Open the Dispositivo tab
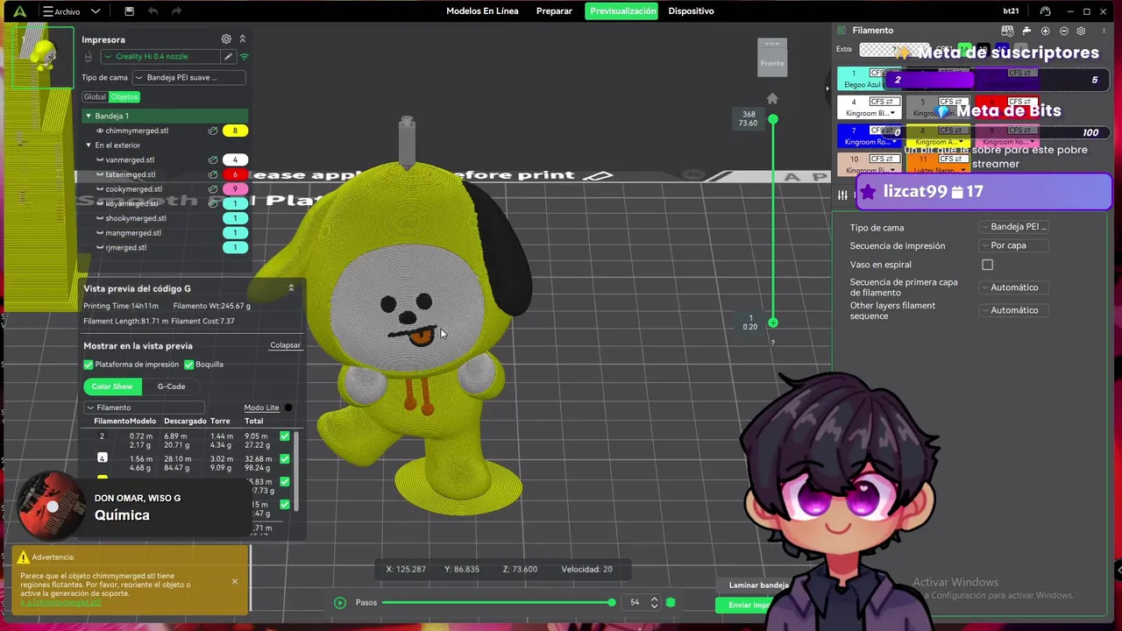 pyautogui.click(x=691, y=11)
